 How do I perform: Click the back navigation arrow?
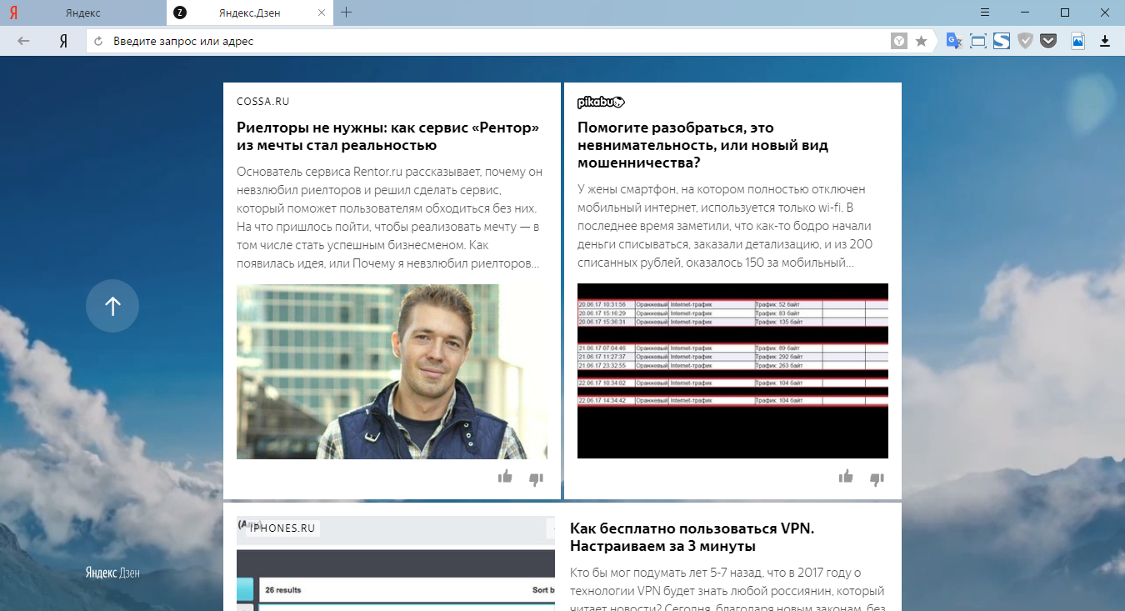23,41
